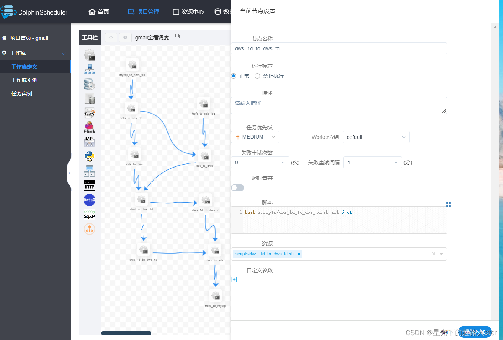Click the mysql_to_hdfs_full node icon

tap(132, 65)
